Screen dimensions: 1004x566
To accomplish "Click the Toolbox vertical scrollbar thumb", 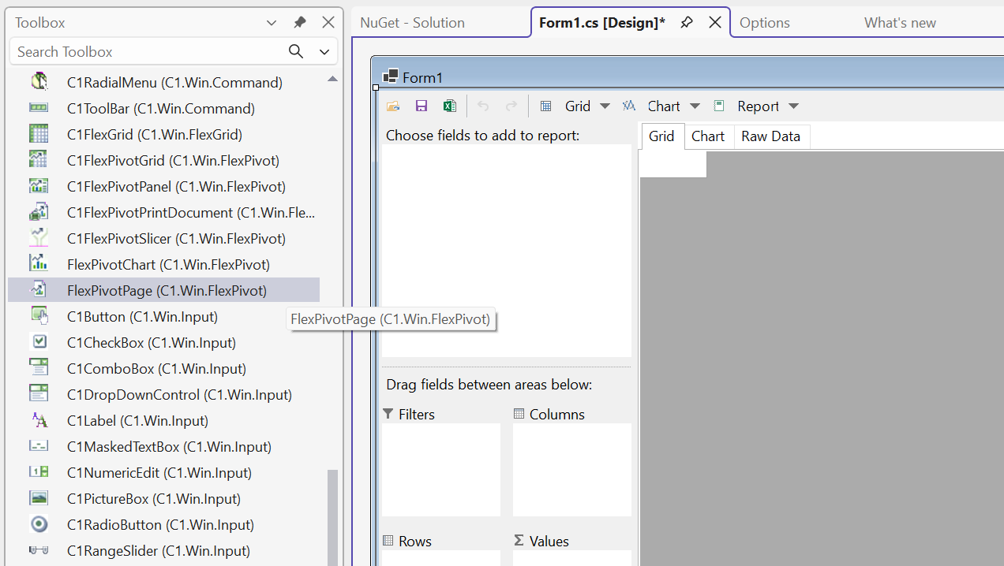I will [332, 517].
